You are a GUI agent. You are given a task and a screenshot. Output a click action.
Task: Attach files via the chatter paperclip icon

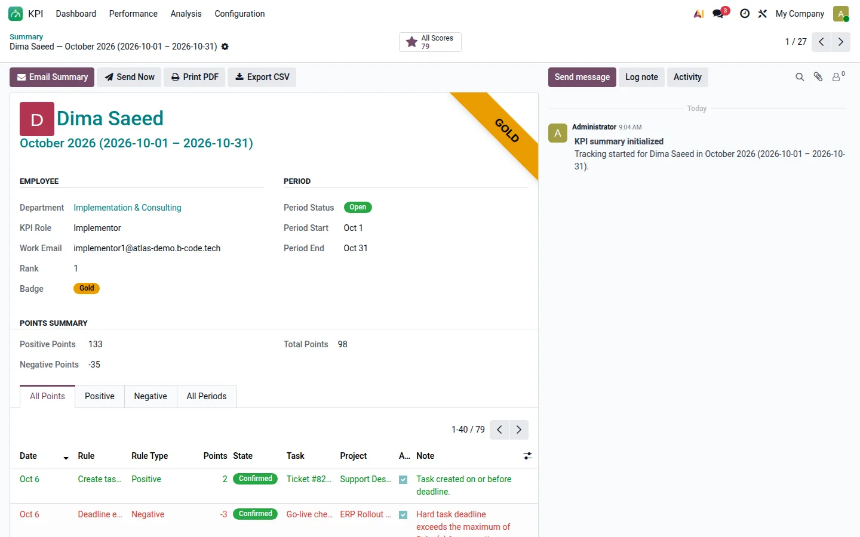(x=818, y=77)
